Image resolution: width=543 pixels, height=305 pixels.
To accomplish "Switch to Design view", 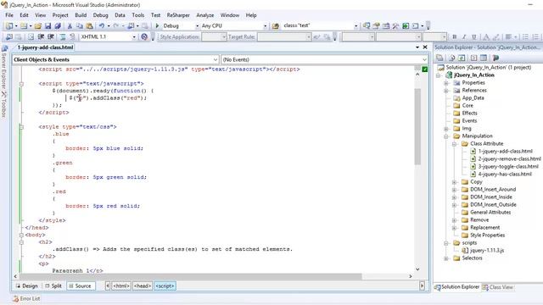I will 26,286.
